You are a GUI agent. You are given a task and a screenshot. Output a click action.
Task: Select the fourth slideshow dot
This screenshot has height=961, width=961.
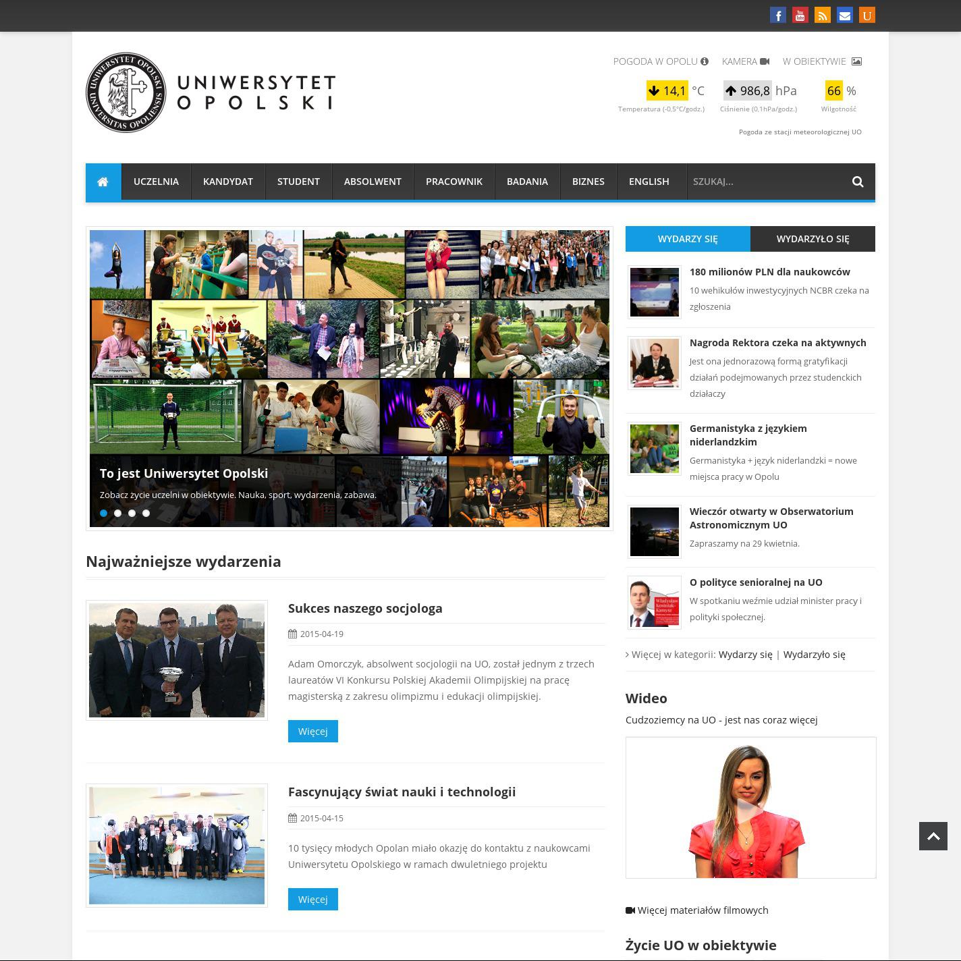pyautogui.click(x=146, y=513)
